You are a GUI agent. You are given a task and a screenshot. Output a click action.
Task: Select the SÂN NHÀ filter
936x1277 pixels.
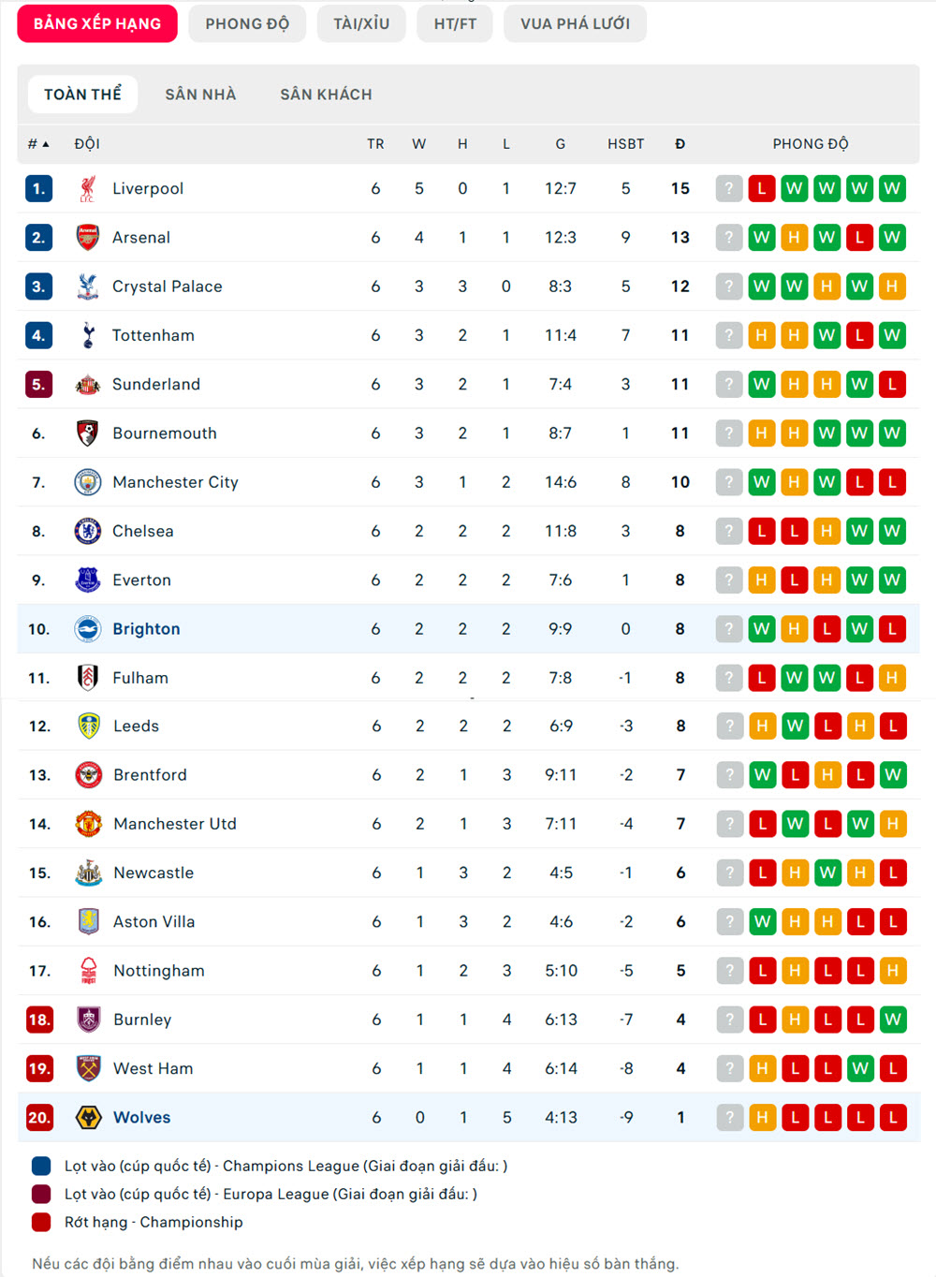tap(200, 95)
